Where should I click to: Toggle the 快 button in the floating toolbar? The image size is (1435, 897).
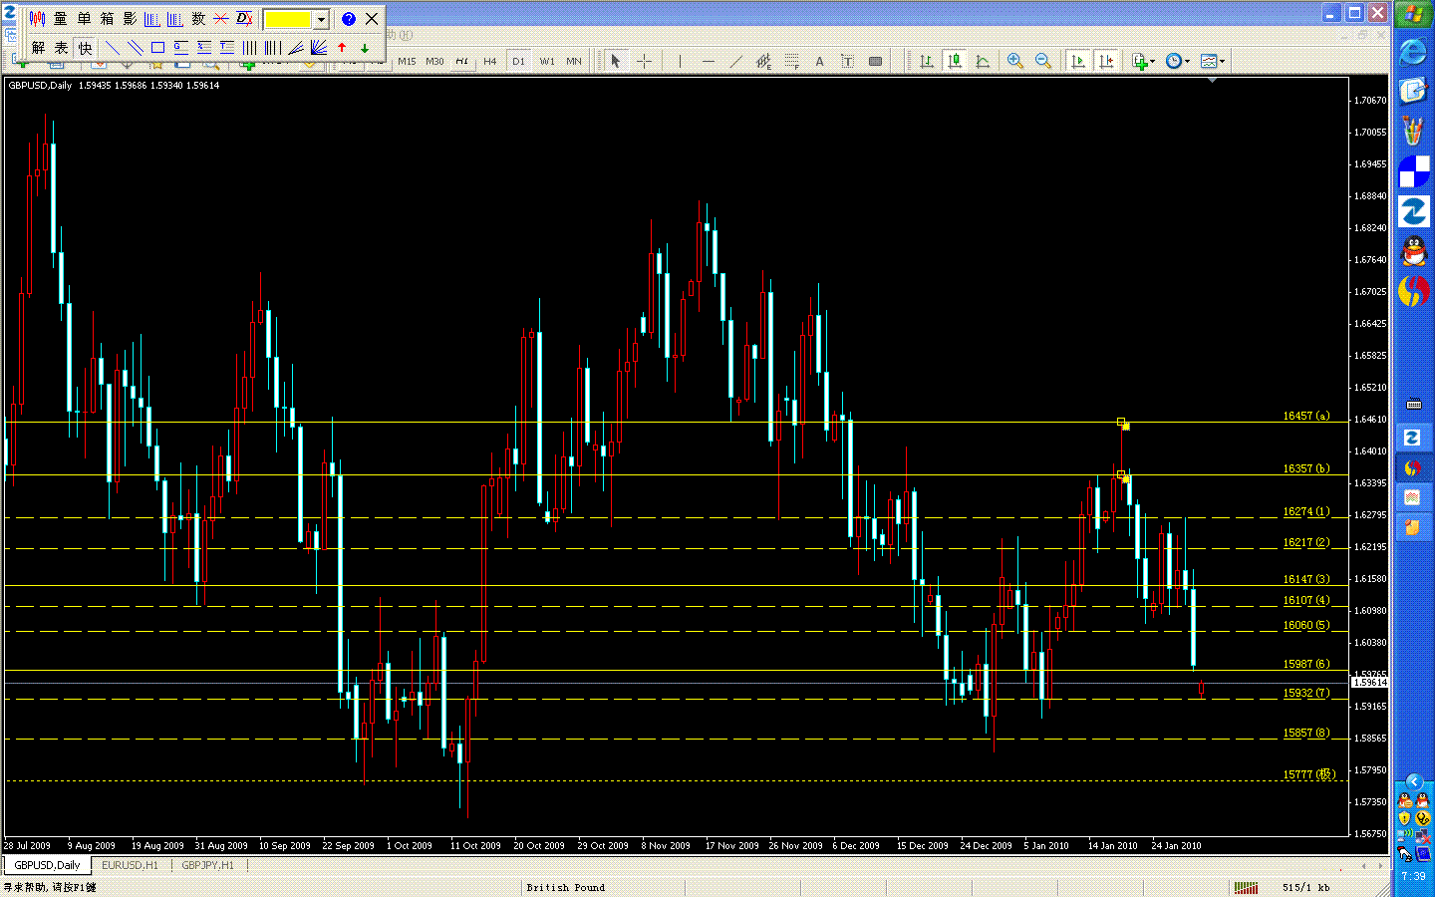(85, 48)
